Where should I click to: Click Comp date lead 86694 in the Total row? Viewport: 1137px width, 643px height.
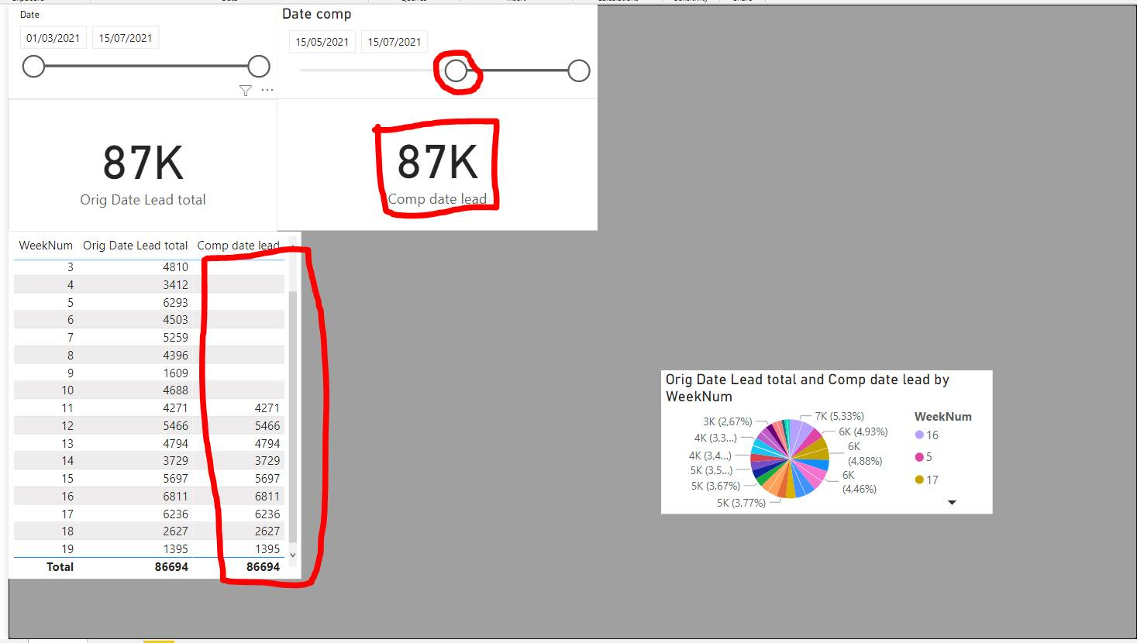[264, 567]
